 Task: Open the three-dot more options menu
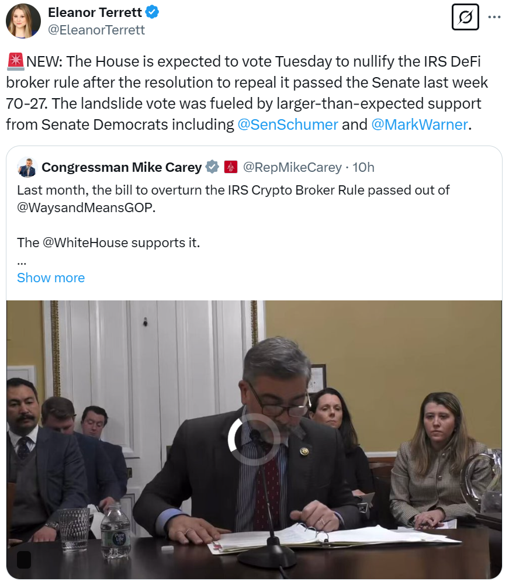click(x=494, y=17)
